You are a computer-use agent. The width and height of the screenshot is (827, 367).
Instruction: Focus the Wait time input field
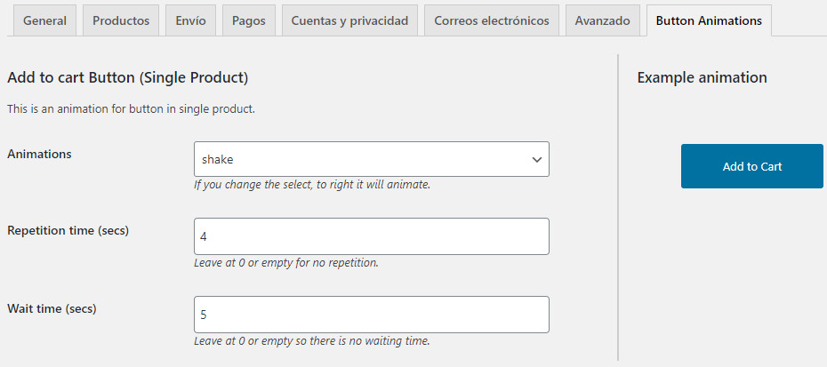[372, 315]
